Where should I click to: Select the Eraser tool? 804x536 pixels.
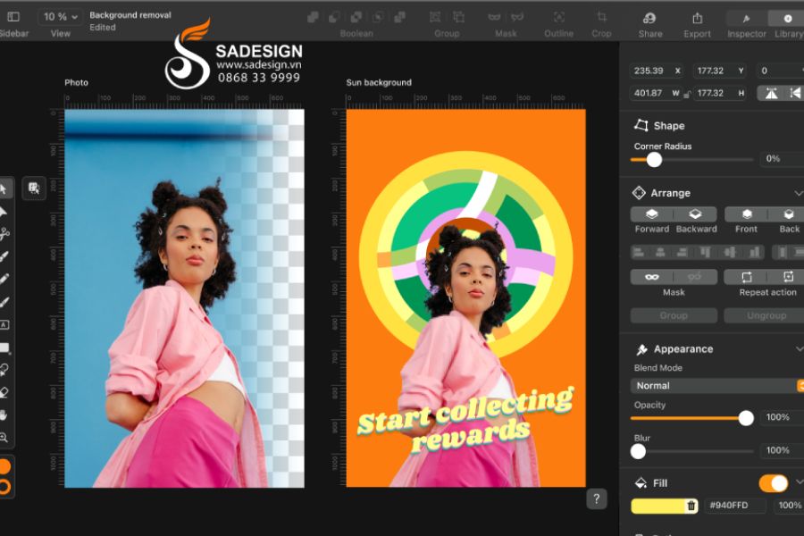coord(4,392)
